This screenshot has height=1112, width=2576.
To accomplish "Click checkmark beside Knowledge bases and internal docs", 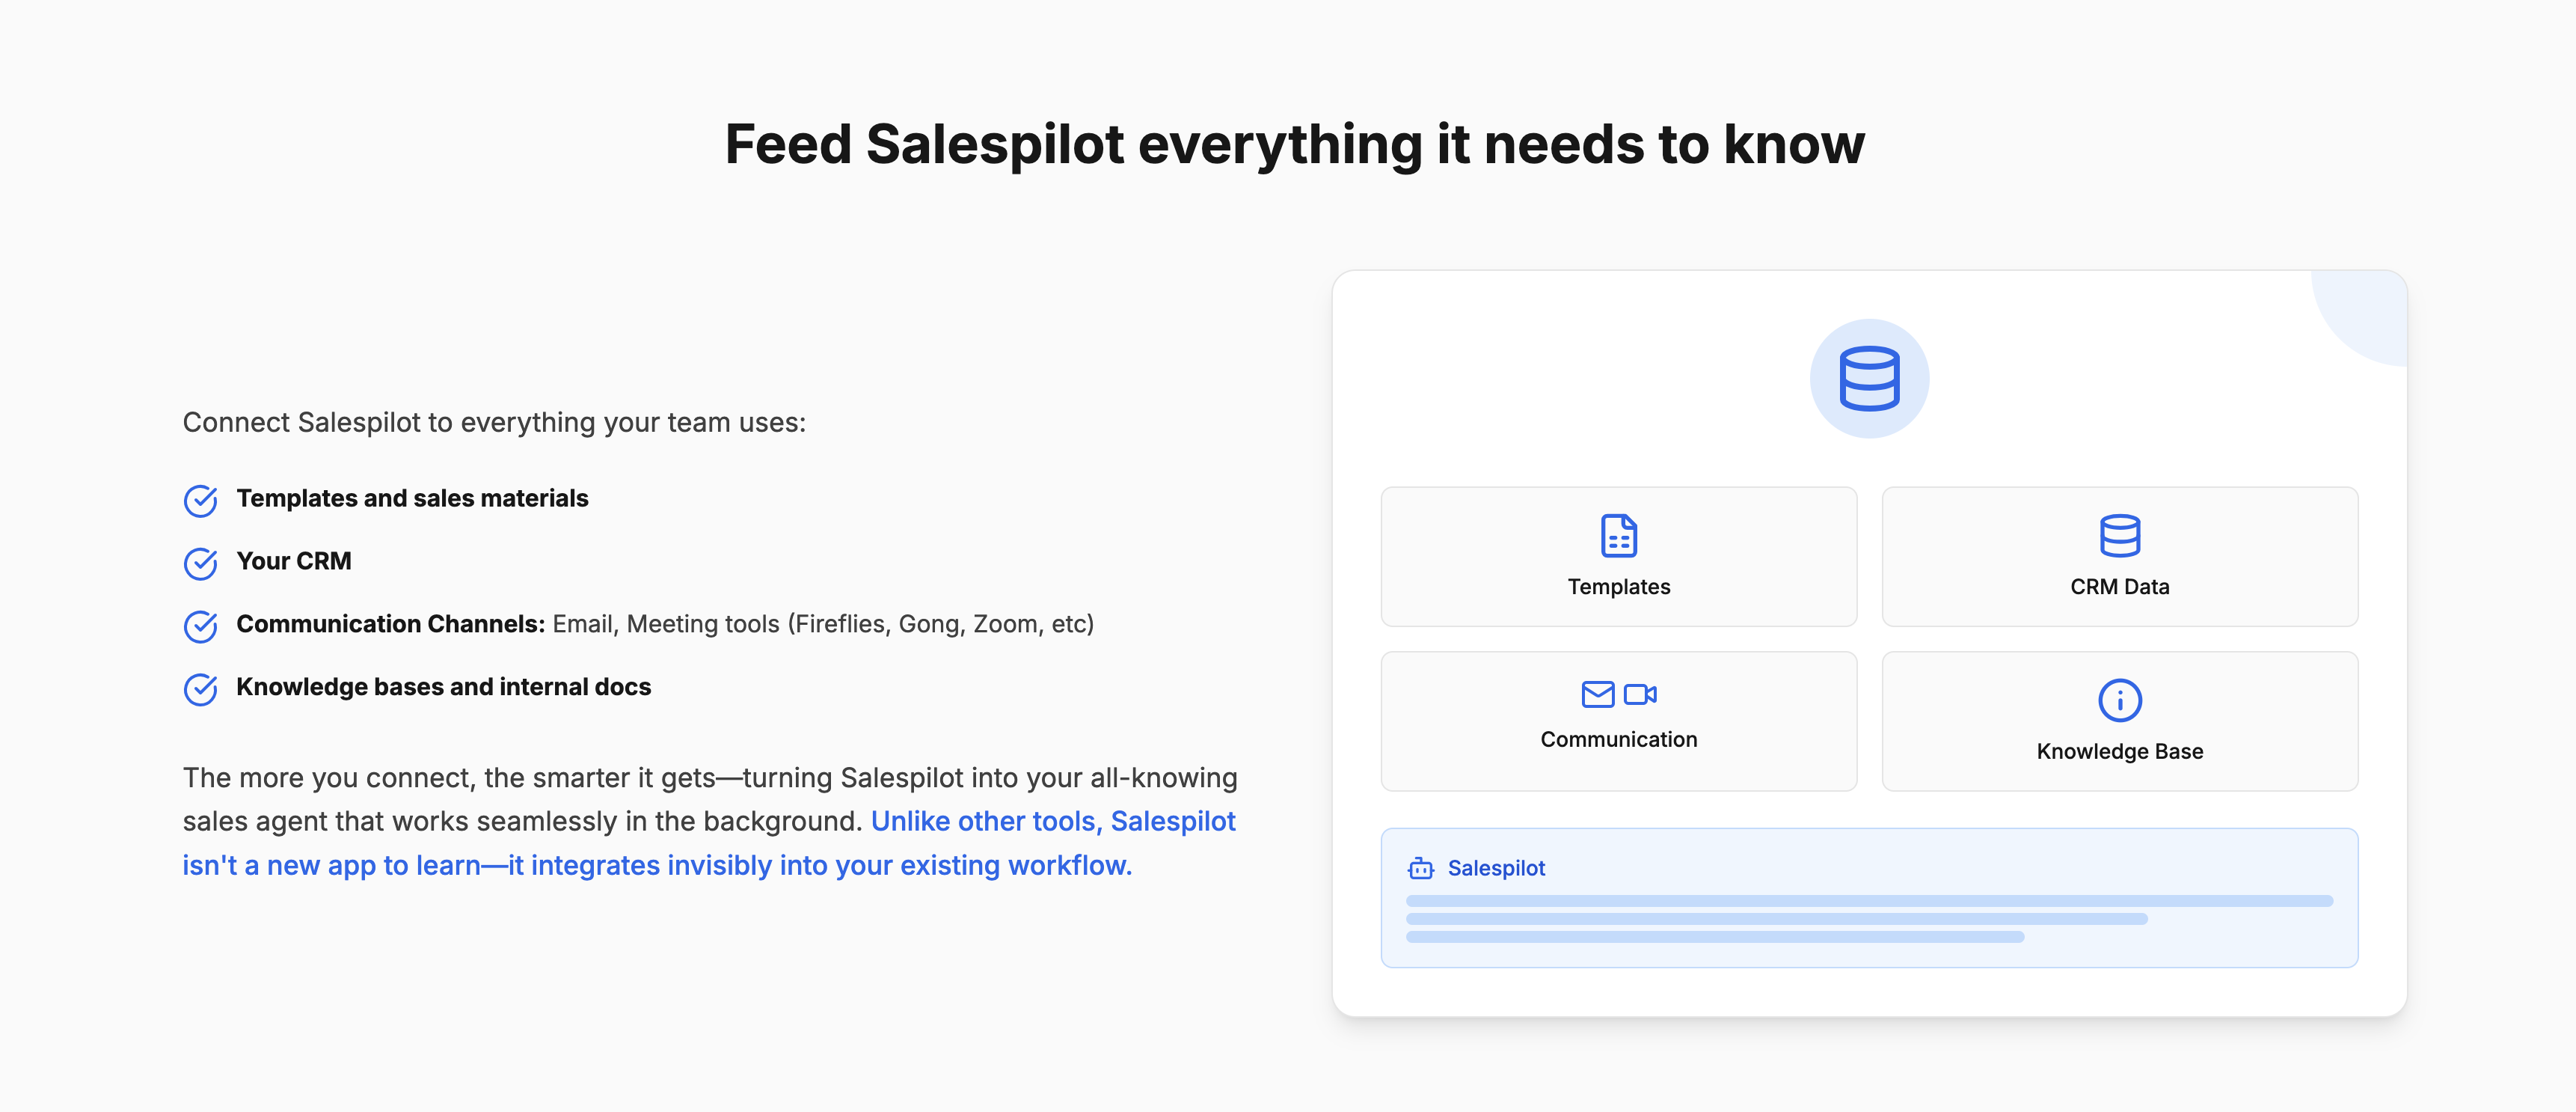I will tap(201, 688).
